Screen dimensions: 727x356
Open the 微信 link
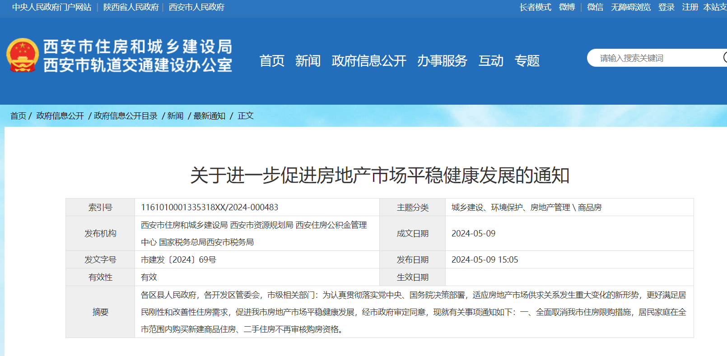coord(595,7)
